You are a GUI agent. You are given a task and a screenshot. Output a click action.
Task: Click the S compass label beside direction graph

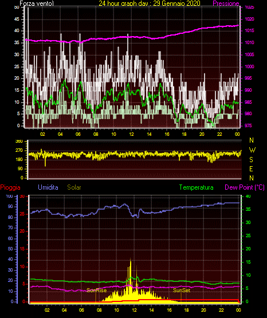click(x=251, y=160)
